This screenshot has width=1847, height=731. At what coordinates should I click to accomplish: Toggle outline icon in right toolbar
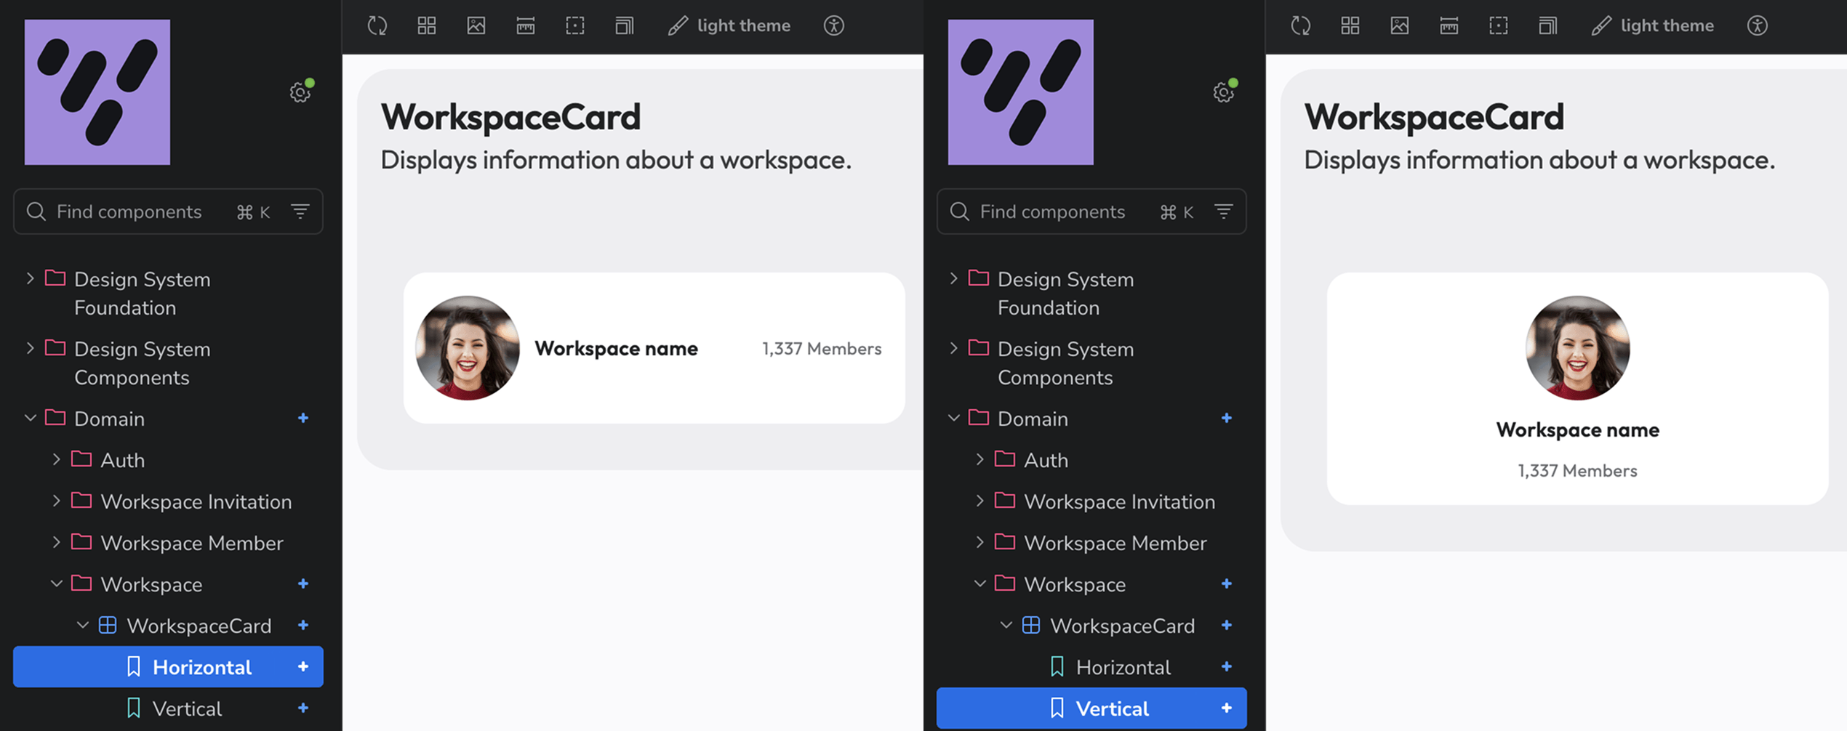[1499, 25]
